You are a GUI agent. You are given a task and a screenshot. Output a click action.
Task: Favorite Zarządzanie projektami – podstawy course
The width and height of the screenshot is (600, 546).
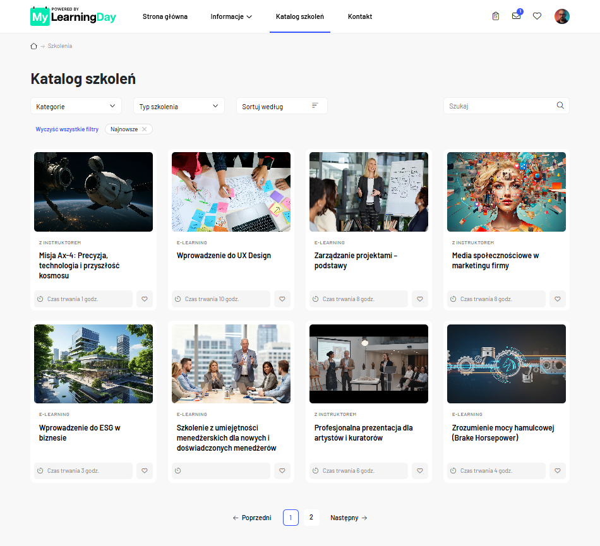(x=420, y=299)
